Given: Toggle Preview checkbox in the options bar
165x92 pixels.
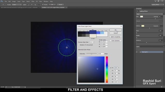Looking at the screenshot, I should [x=43, y=5].
